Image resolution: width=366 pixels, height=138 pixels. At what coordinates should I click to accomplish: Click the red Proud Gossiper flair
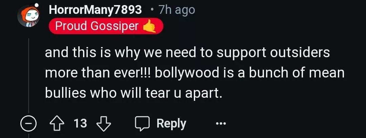coord(106,26)
